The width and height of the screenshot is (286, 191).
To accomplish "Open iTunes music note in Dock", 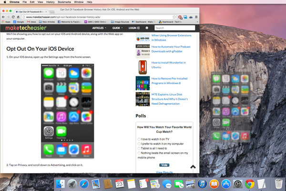I will coord(202,184).
